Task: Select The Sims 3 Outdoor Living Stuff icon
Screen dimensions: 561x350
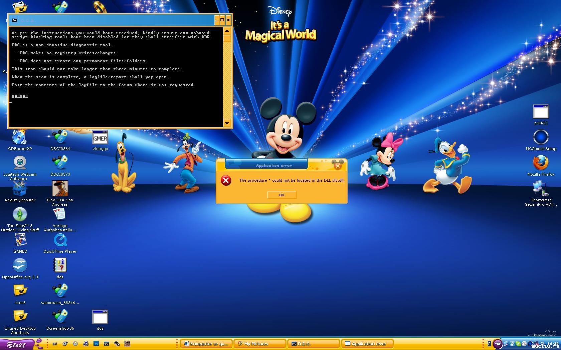Action: tap(20, 220)
